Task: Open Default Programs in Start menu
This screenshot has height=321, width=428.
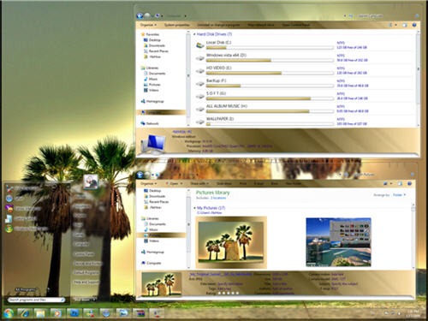Action: (86, 273)
